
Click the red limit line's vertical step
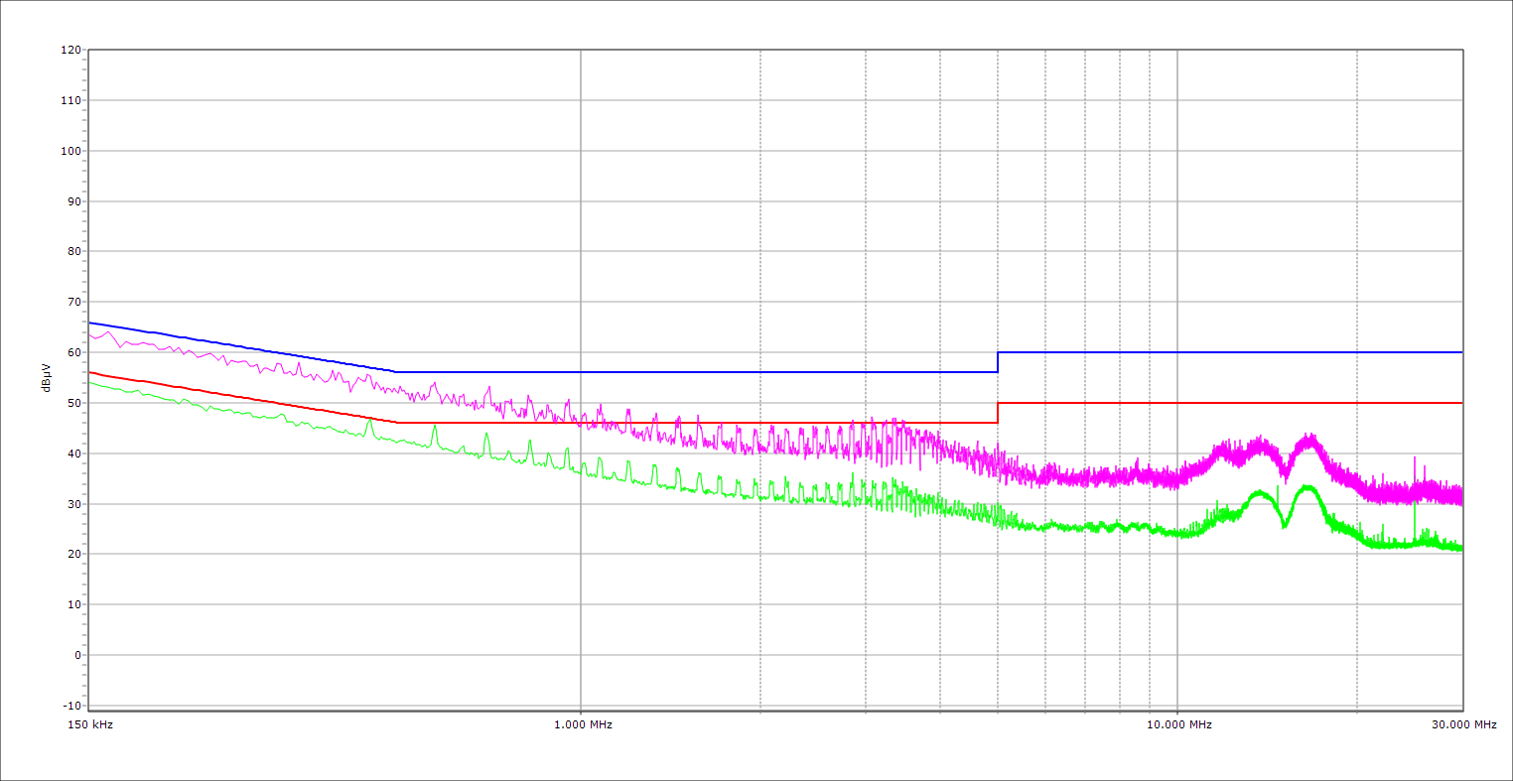pyautogui.click(x=998, y=413)
